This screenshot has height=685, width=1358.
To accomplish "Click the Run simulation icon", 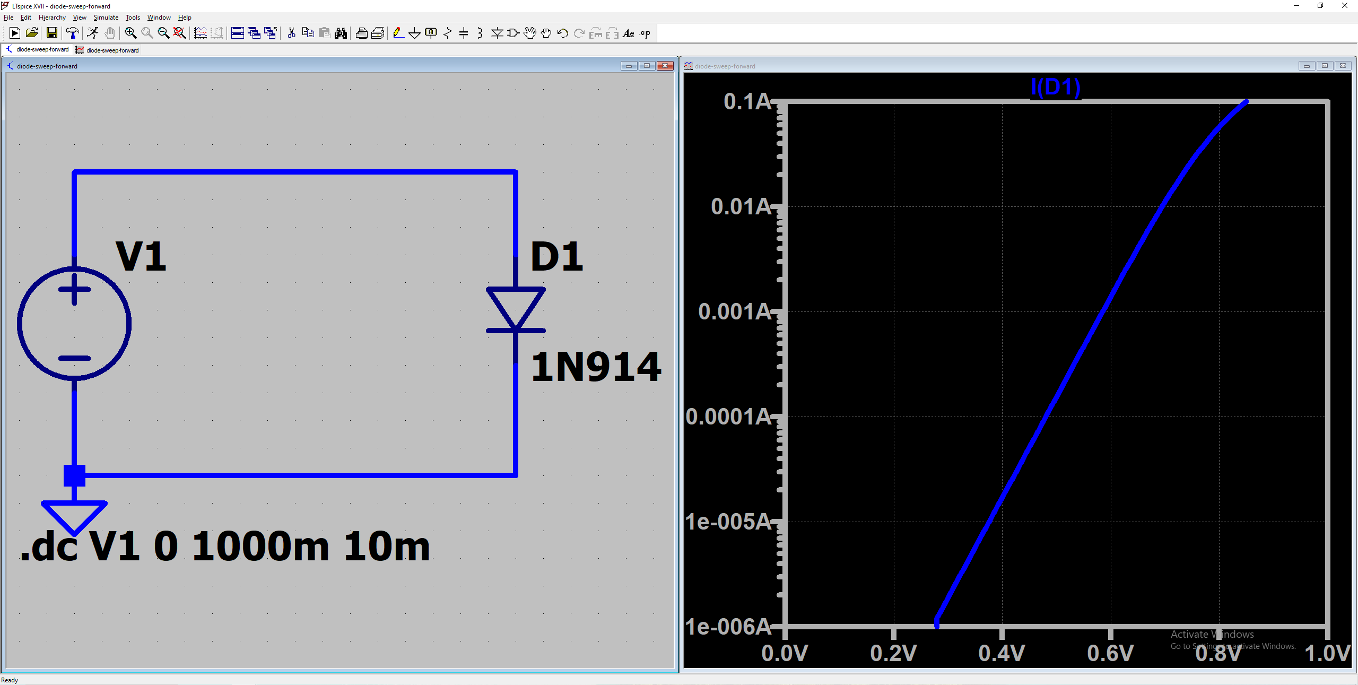I will point(15,33).
